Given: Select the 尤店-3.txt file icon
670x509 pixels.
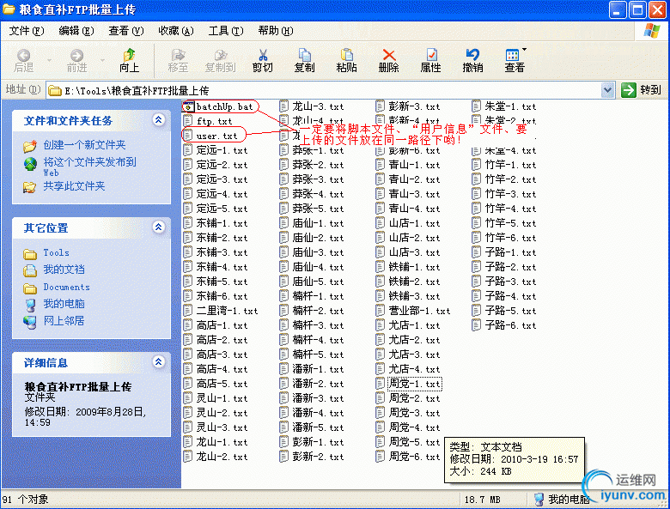Looking at the screenshot, I should (x=380, y=354).
